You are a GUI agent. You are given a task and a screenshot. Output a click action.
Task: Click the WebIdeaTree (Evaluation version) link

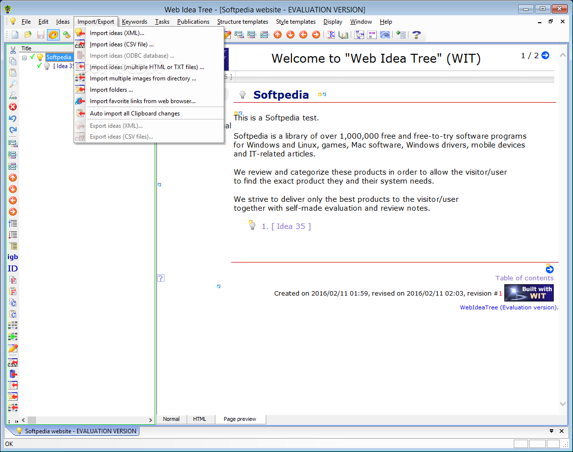coord(509,307)
